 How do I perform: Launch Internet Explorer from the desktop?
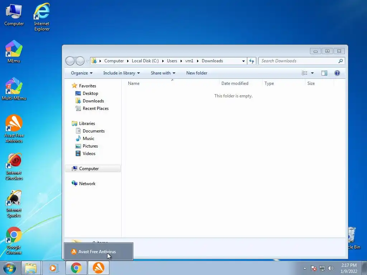click(x=42, y=17)
